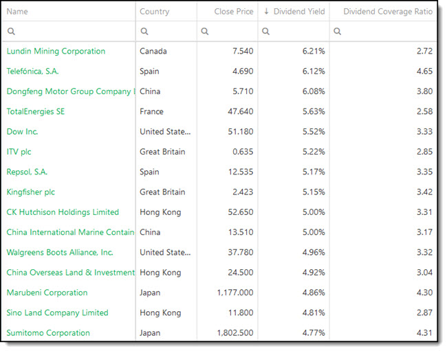Select dividend yield 4.77%

pos(314,332)
